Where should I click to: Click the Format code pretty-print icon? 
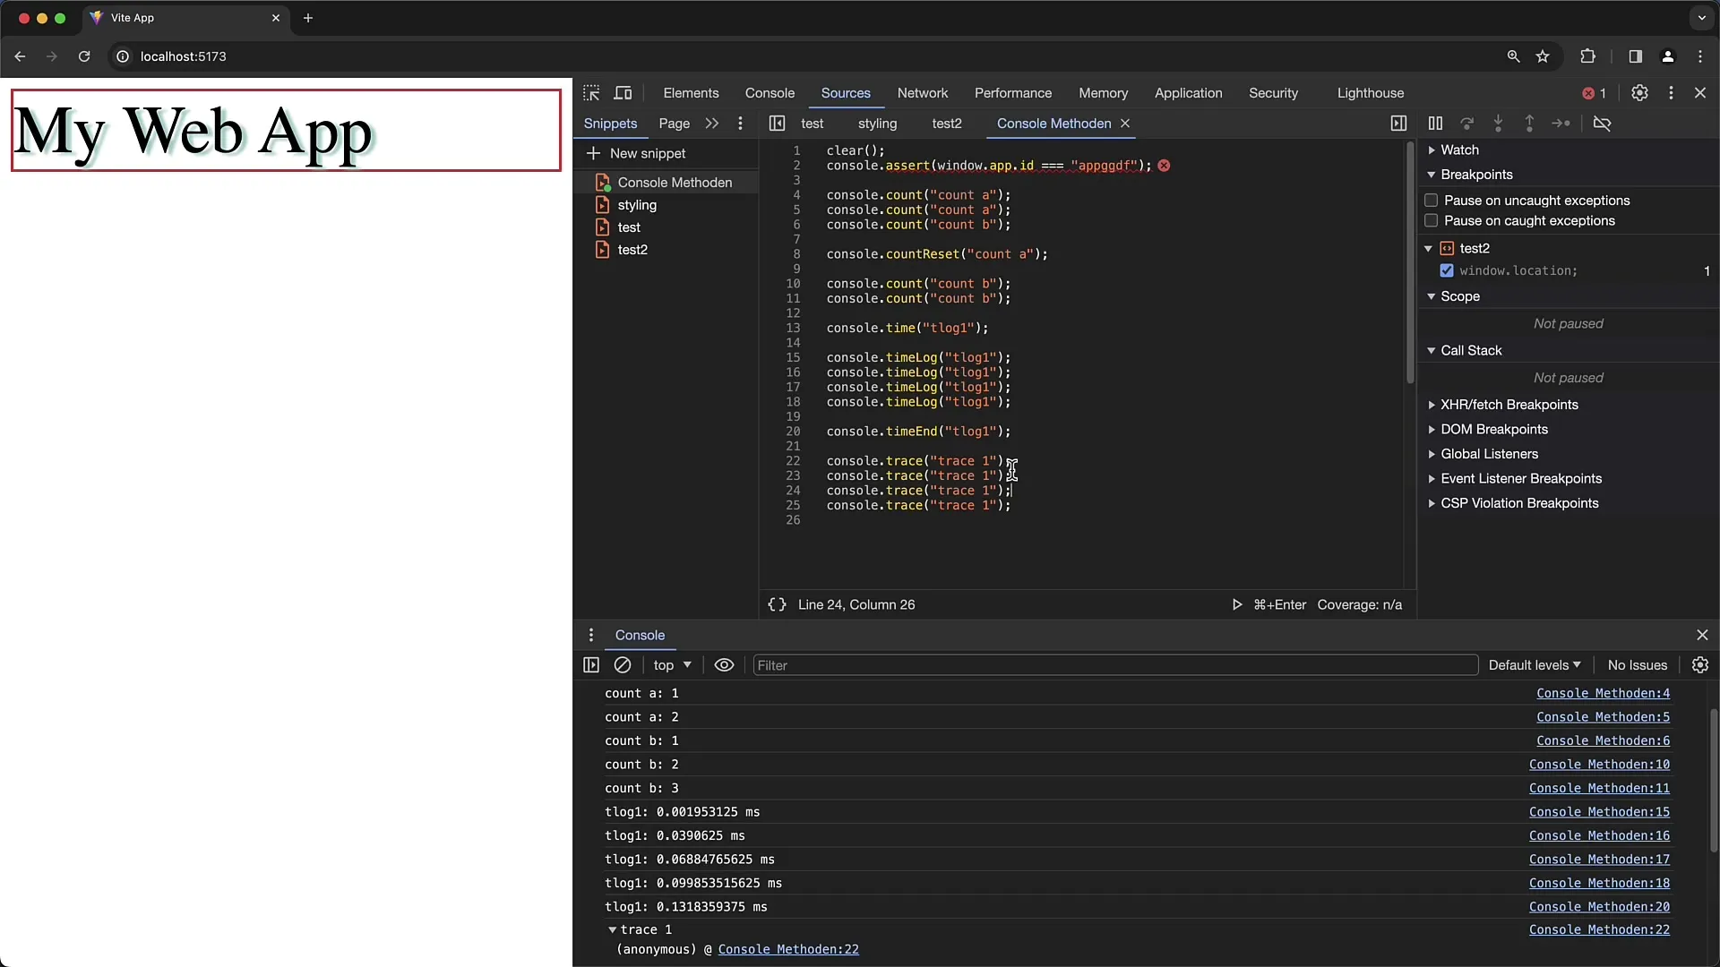click(776, 603)
